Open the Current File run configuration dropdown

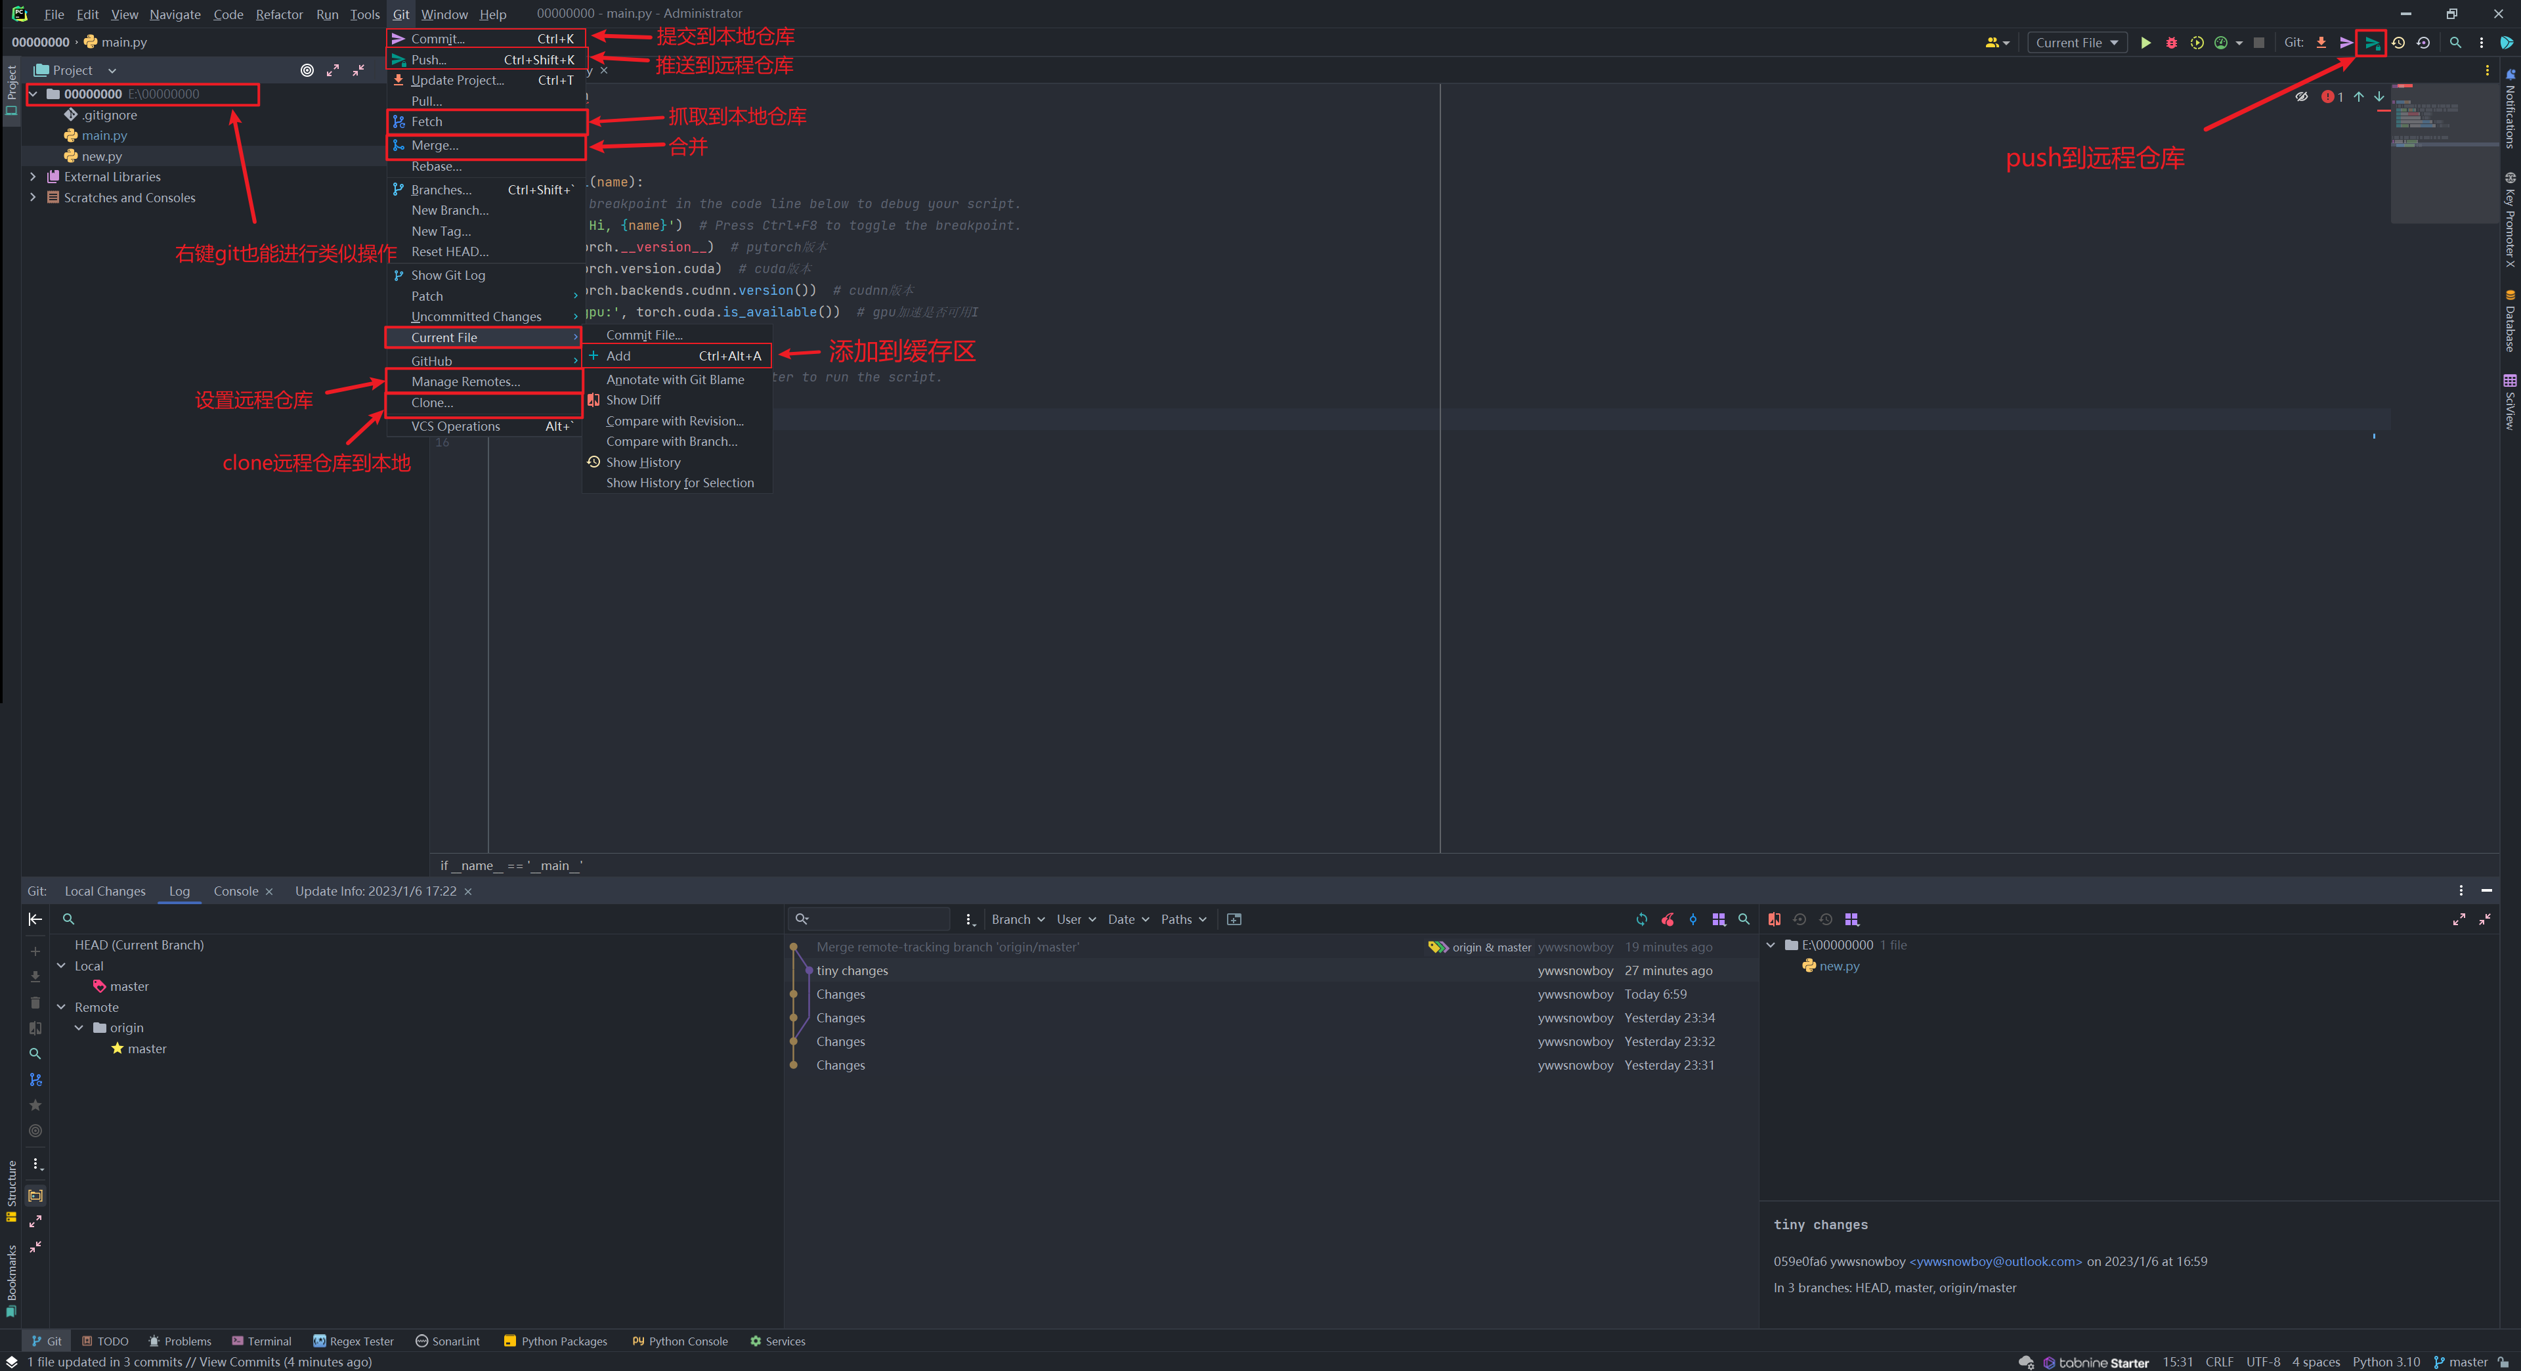click(x=2077, y=43)
